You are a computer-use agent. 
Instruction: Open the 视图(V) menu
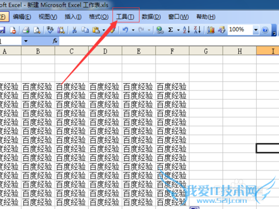[x=48, y=17]
